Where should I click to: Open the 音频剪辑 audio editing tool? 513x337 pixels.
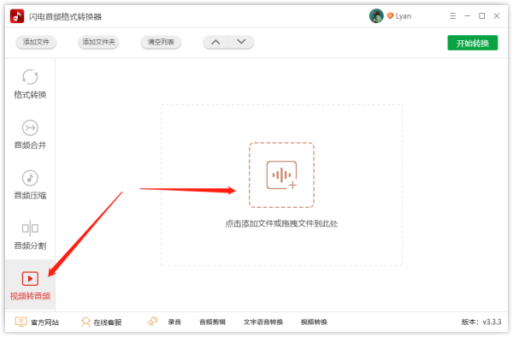click(x=212, y=322)
